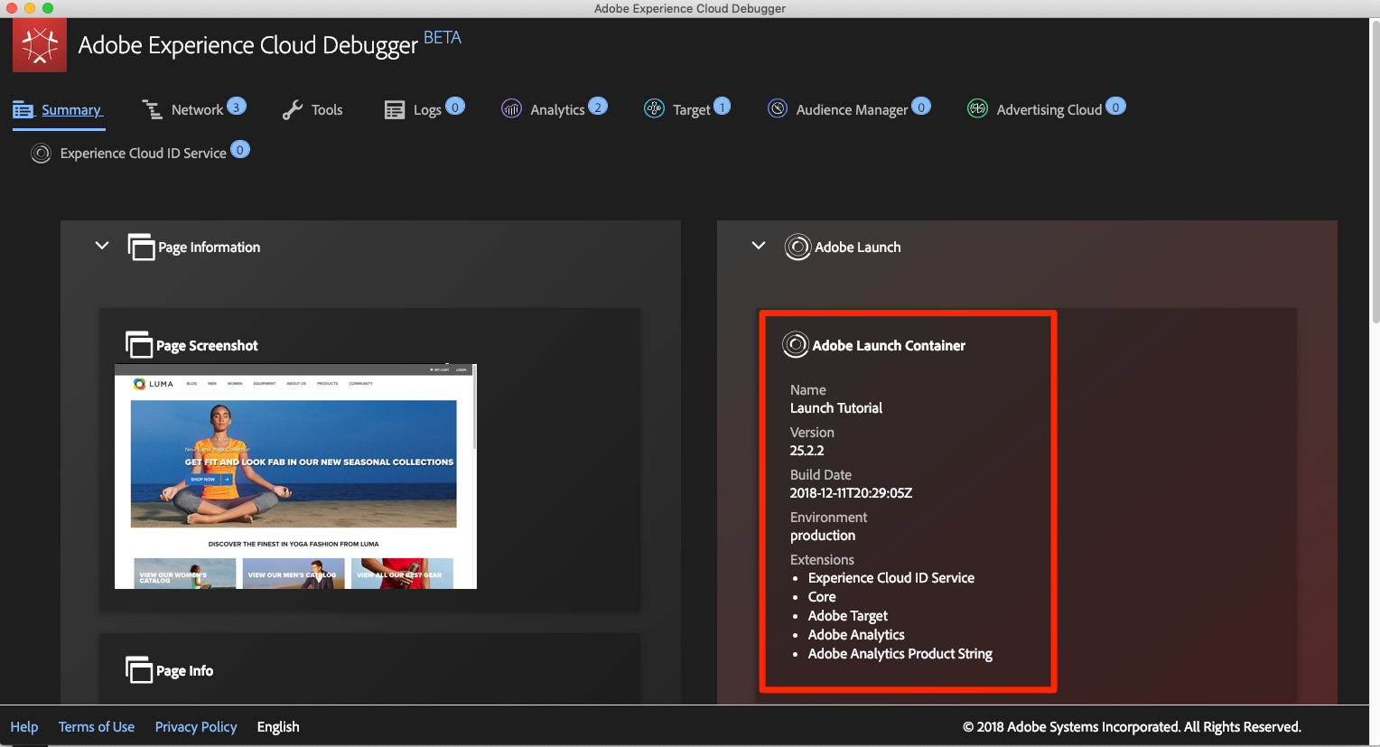1380x747 pixels.
Task: Open the Terms of Use link
Action: (x=97, y=727)
